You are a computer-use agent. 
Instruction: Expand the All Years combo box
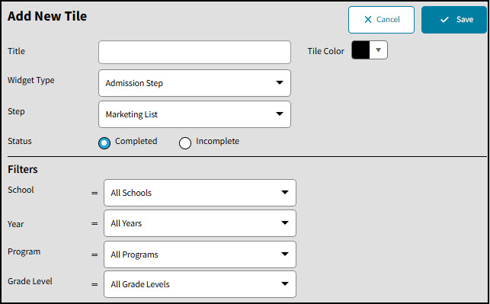point(200,223)
